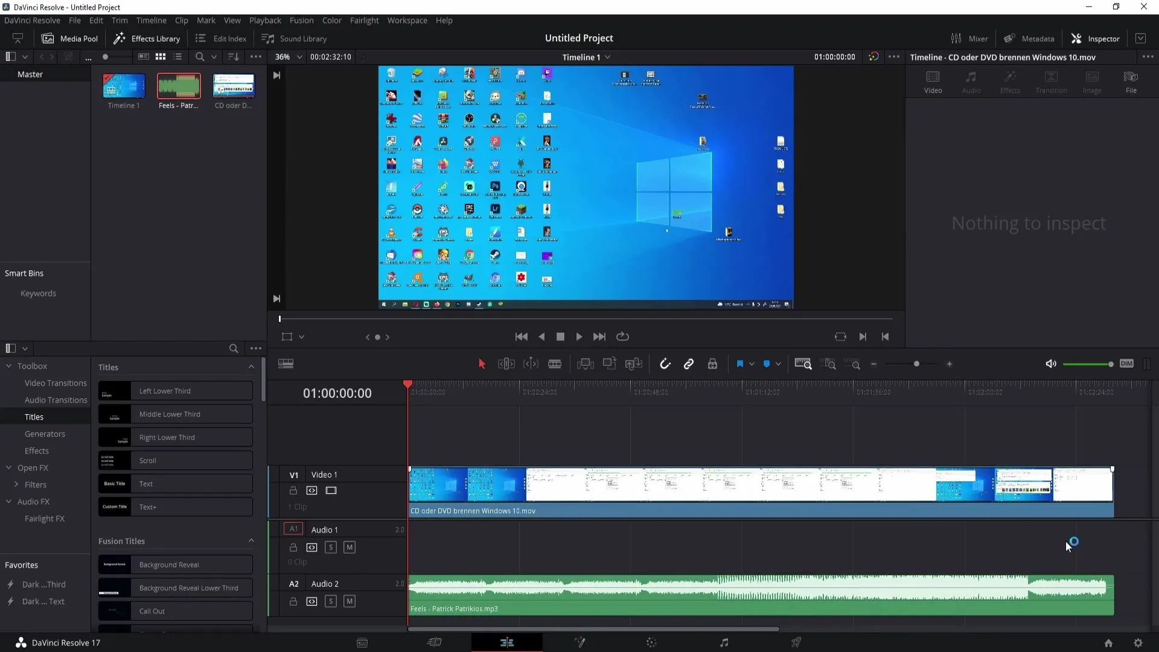Open the Metadata panel
The width and height of the screenshot is (1159, 652).
click(x=1029, y=39)
